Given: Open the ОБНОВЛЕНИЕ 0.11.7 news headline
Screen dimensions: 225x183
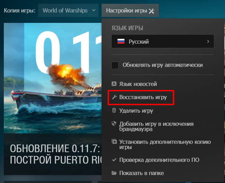Looking at the screenshot, I should point(56,154).
